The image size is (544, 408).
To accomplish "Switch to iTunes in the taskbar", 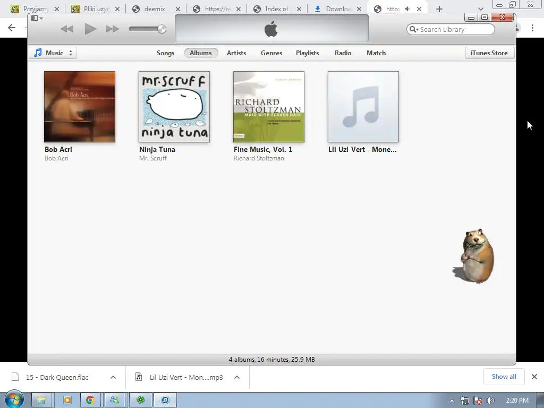I will (165, 401).
